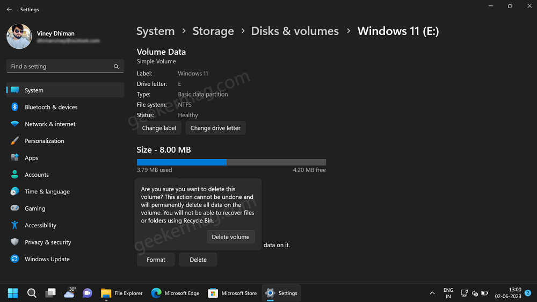537x302 pixels.
Task: Click the 3.79 MB used text
Action: coord(154,170)
